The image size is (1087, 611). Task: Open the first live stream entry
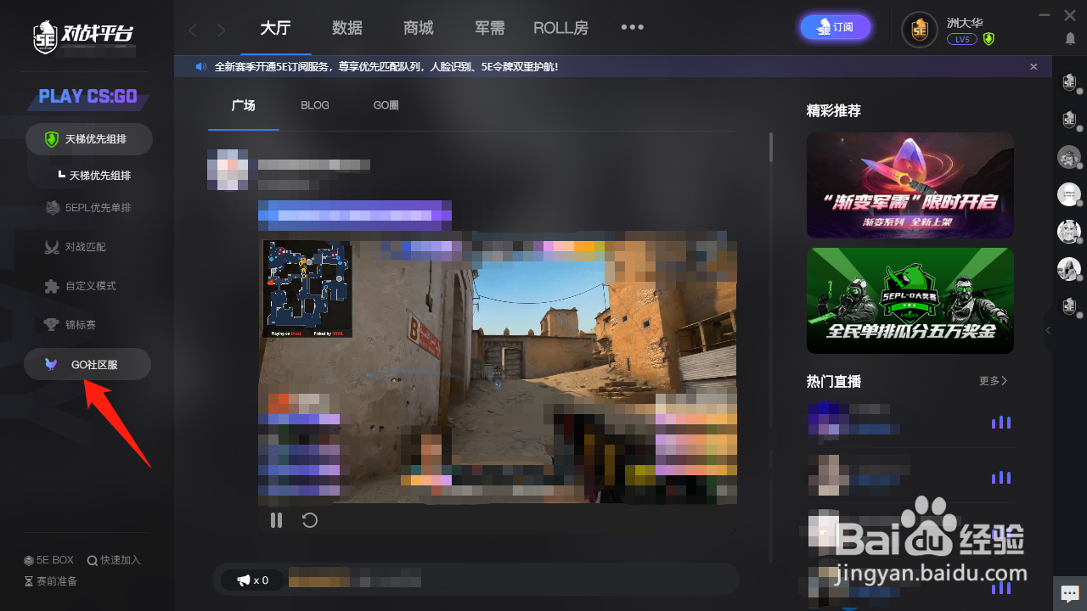(x=909, y=423)
